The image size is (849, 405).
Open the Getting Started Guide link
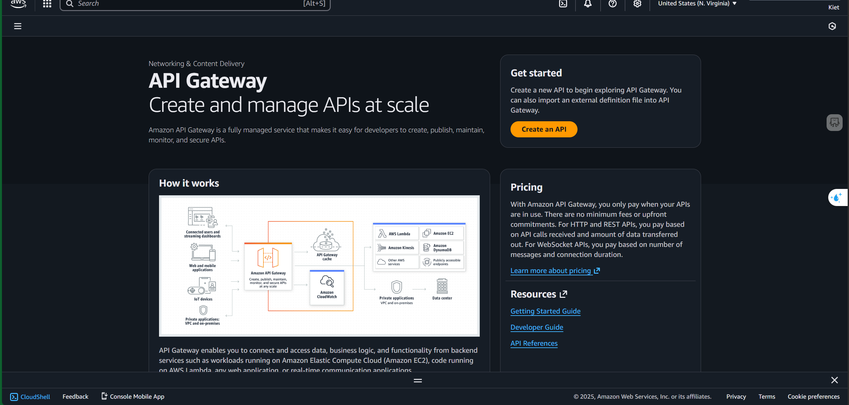tap(545, 311)
